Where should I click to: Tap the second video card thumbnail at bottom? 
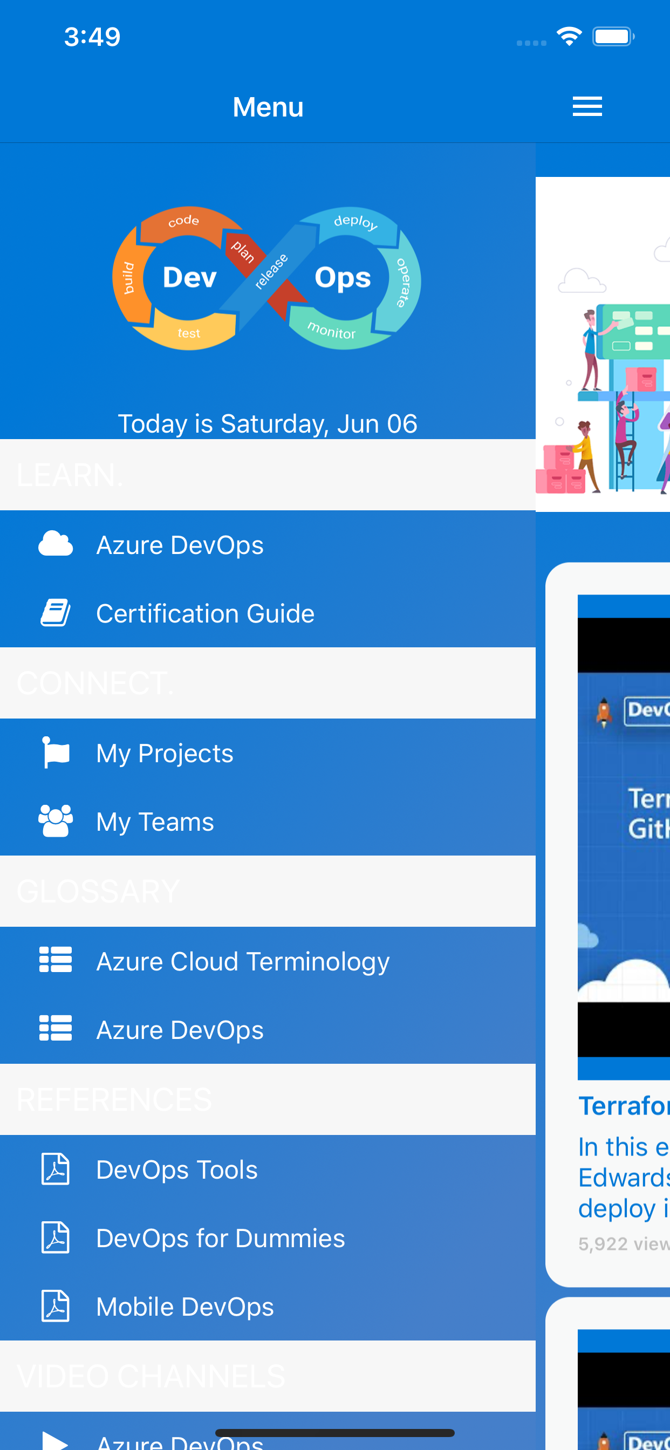[x=624, y=1390]
